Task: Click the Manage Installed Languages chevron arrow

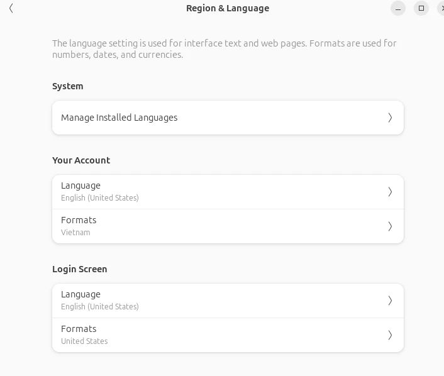Action: pyautogui.click(x=390, y=118)
